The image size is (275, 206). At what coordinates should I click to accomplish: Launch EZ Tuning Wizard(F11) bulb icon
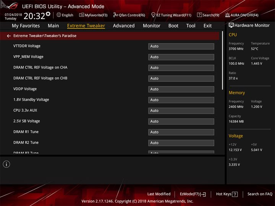coord(153,15)
